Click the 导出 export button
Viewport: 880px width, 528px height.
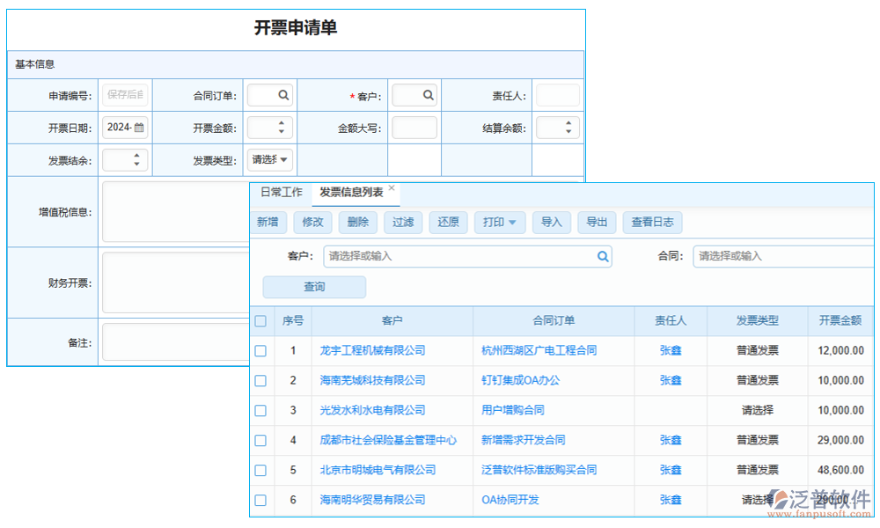pyautogui.click(x=596, y=223)
